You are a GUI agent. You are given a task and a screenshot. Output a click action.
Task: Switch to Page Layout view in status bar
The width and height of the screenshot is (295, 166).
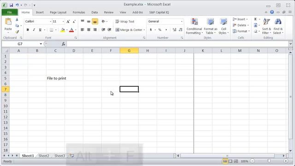[x=230, y=161]
